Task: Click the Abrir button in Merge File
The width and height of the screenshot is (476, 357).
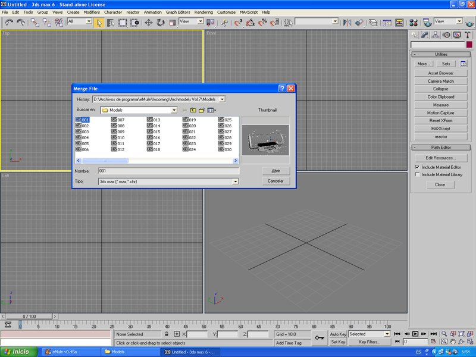Action: click(x=275, y=171)
